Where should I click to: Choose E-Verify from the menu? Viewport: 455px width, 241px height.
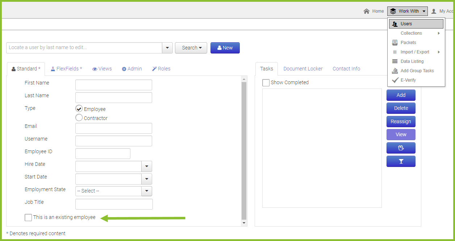pos(416,80)
